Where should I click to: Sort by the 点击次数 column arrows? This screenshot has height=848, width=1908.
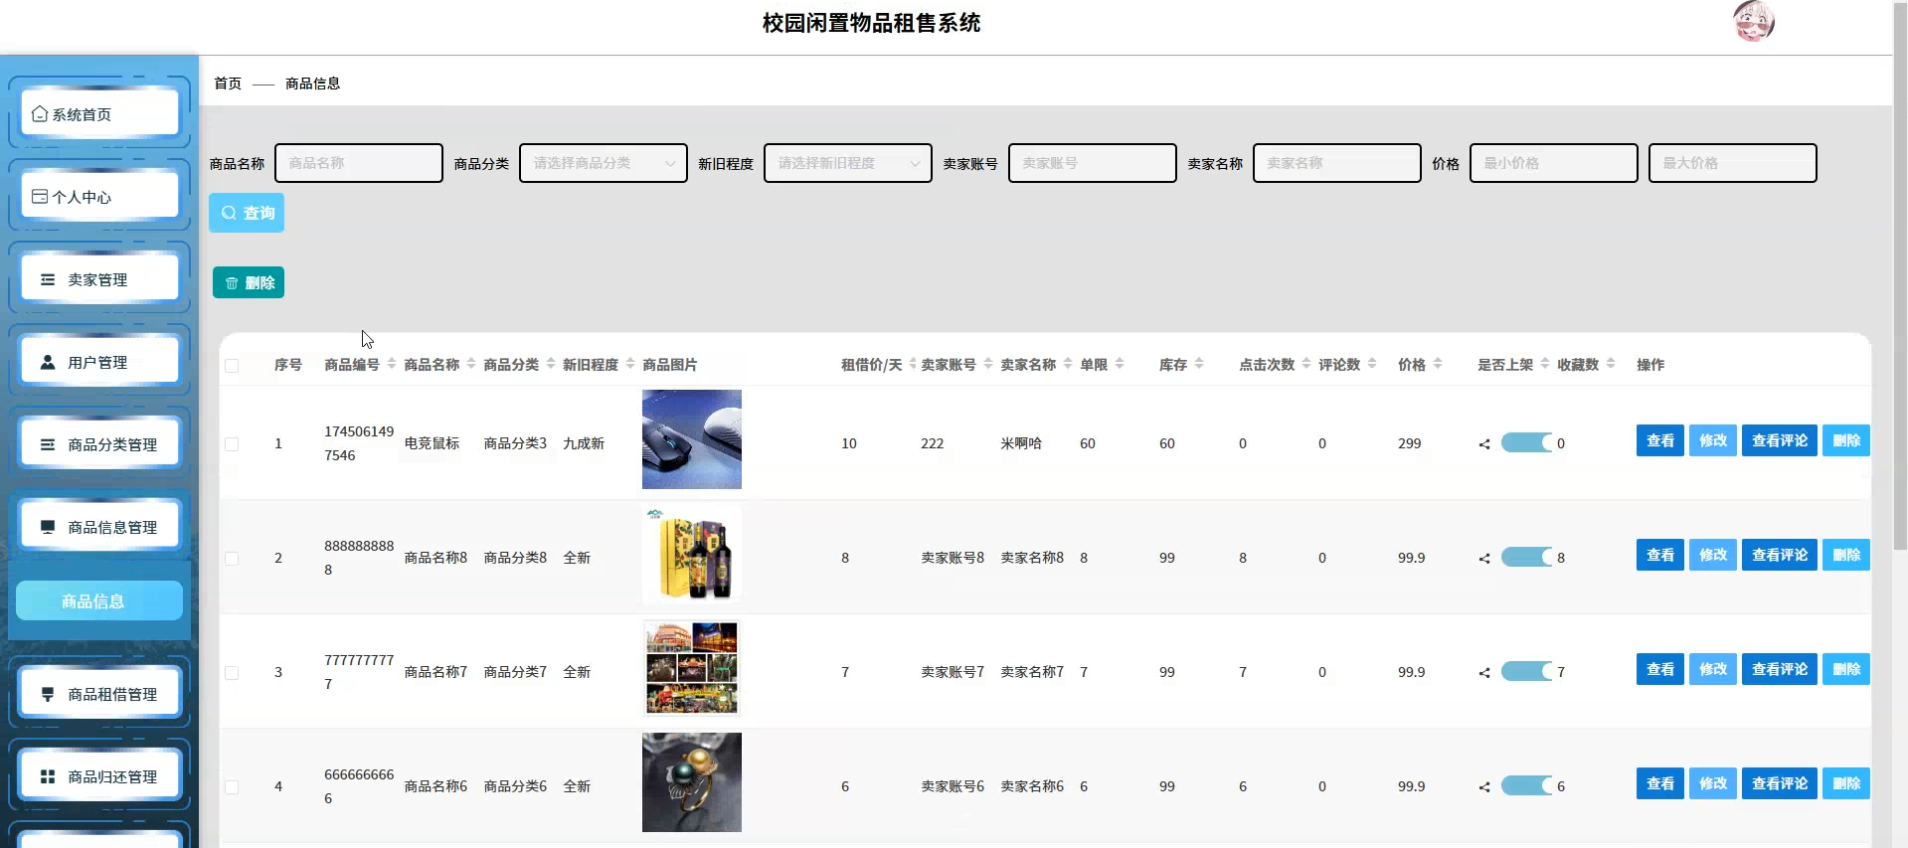pos(1306,364)
